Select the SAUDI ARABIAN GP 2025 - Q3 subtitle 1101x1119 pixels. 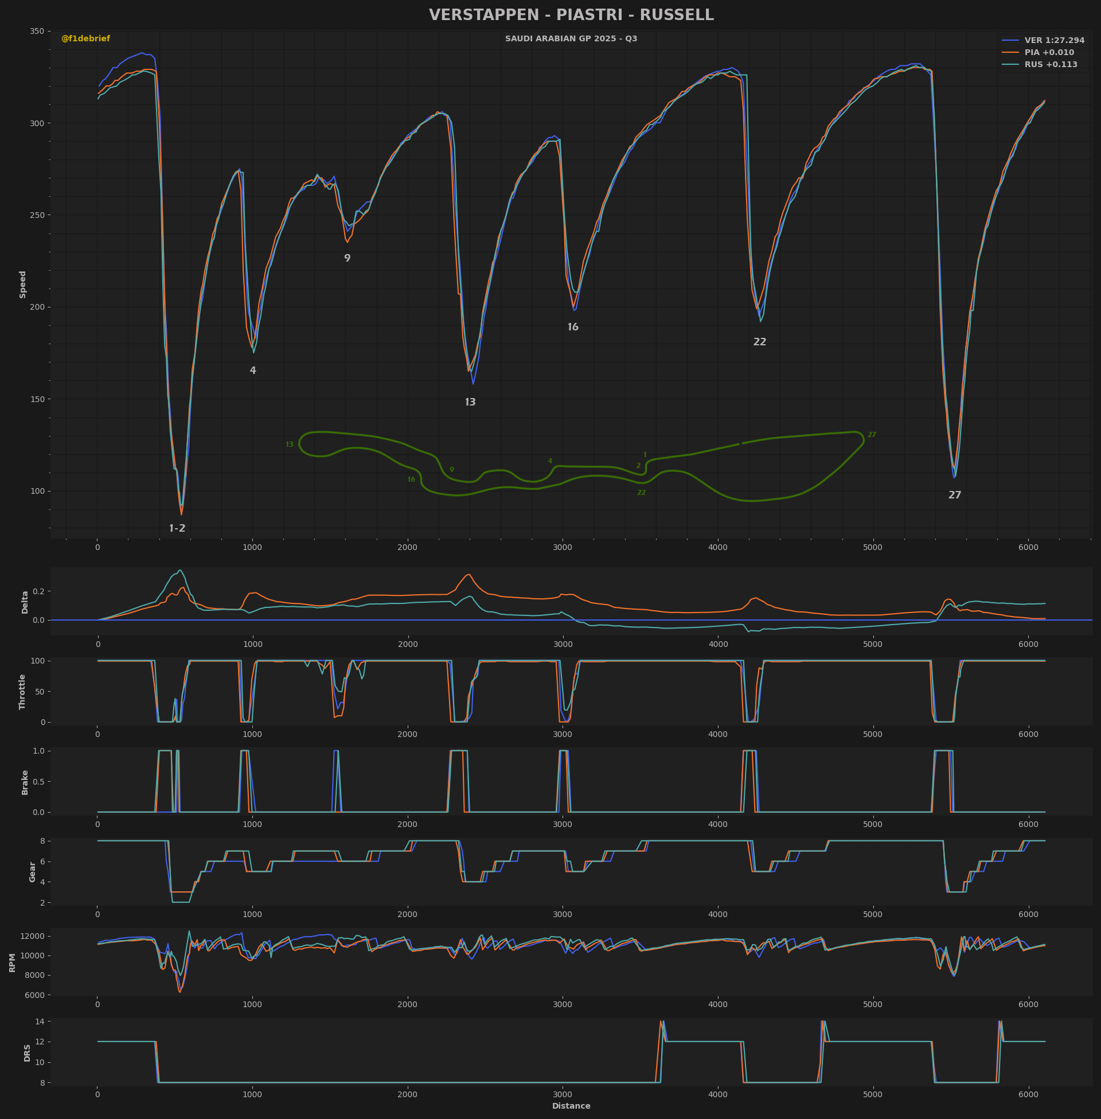571,39
